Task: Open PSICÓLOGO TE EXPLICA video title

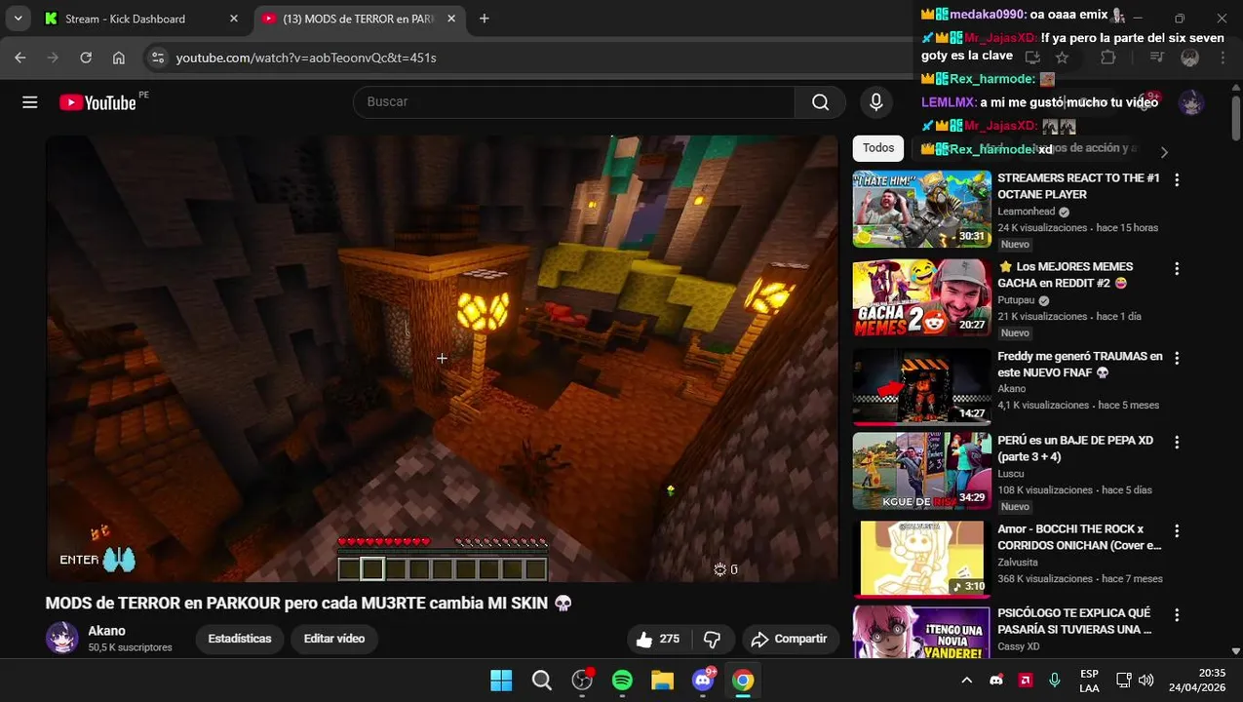Action: tap(1074, 621)
